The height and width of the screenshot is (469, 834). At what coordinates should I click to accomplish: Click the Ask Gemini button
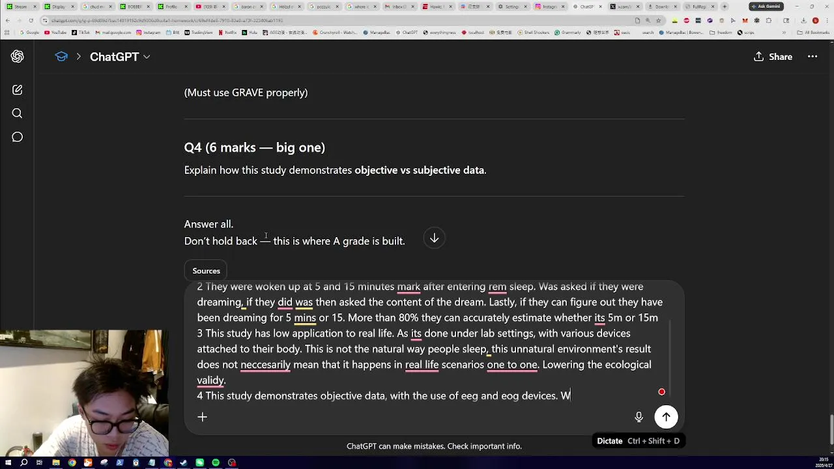coord(766,7)
